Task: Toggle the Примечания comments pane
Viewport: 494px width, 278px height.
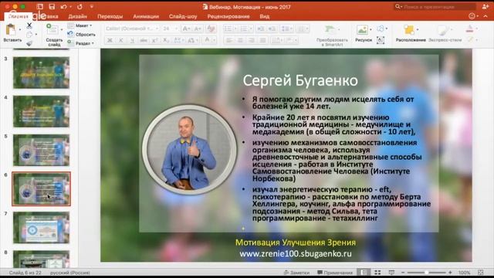Action: [x=334, y=273]
